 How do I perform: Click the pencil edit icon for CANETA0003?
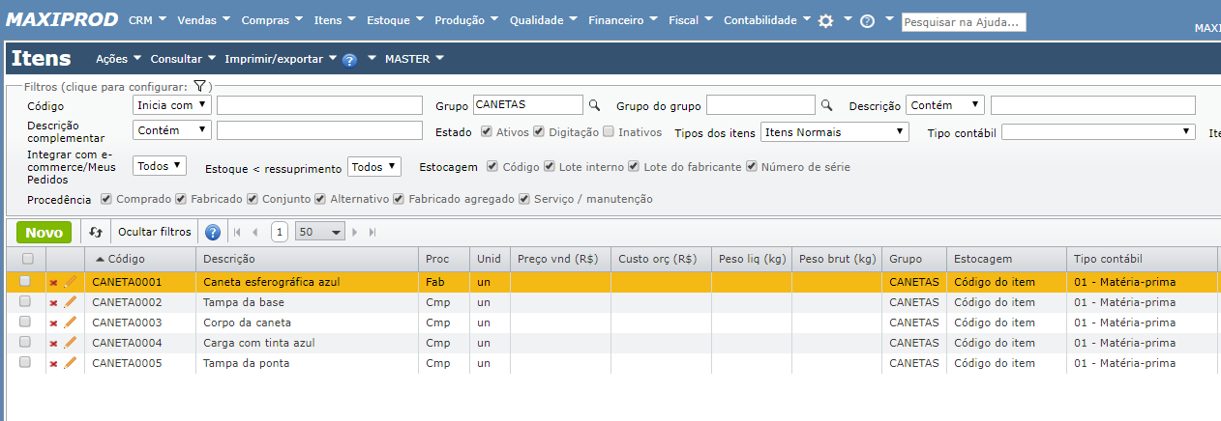(70, 323)
